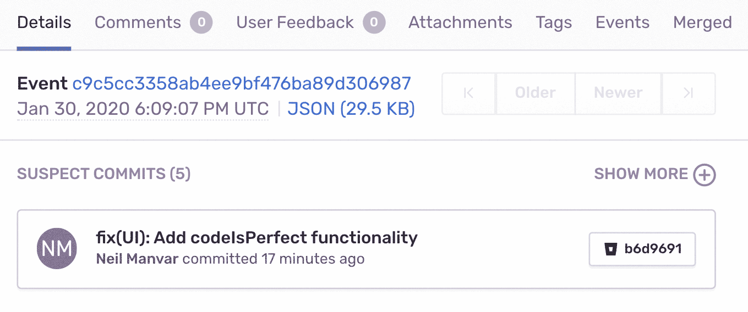748x312 pixels.
Task: Open the event ID c9c5cc33 link
Action: click(242, 83)
